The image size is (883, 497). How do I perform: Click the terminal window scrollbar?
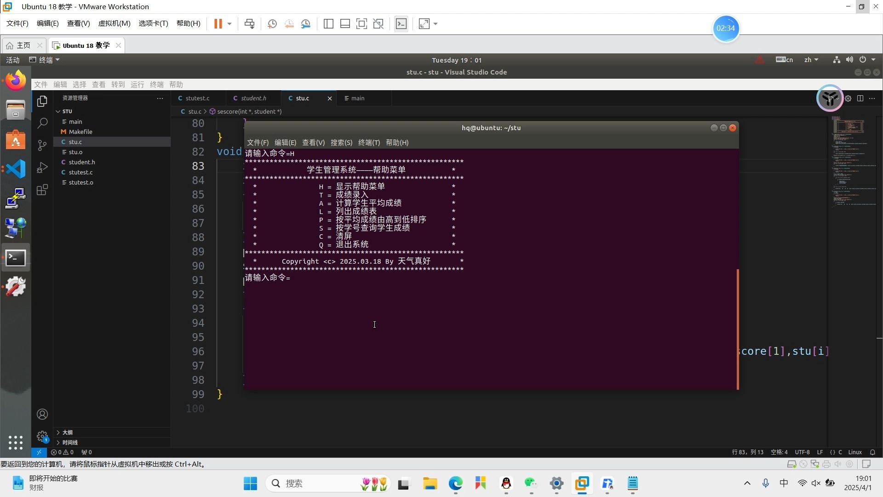coord(738,329)
